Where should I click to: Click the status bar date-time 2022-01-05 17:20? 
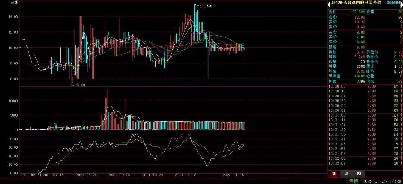click(381, 181)
